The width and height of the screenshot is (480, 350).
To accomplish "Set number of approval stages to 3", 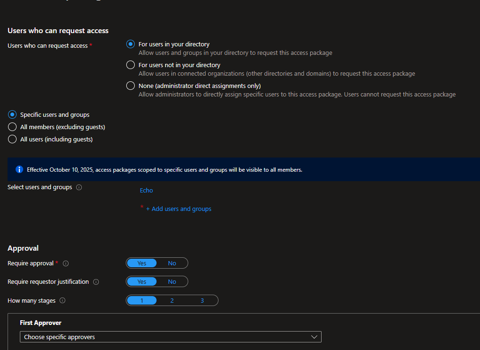I will [x=202, y=300].
